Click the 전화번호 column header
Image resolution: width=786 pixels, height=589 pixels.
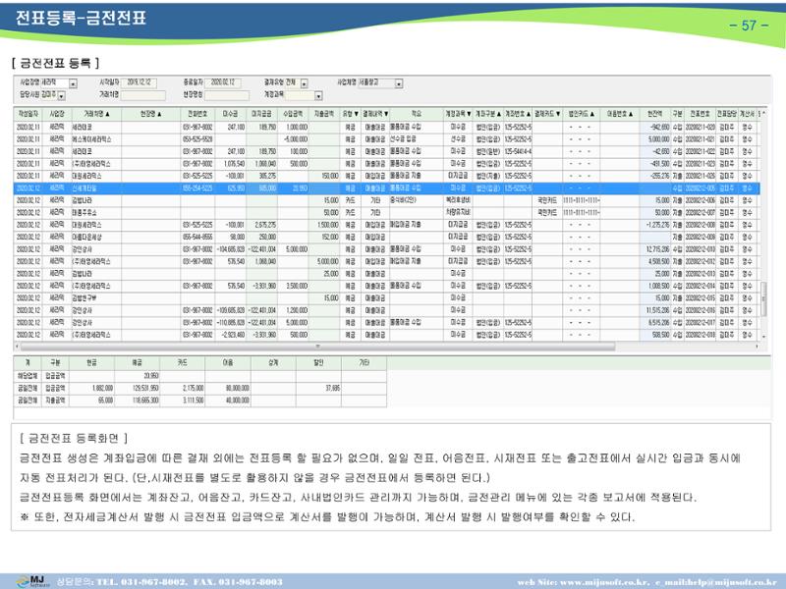197,114
